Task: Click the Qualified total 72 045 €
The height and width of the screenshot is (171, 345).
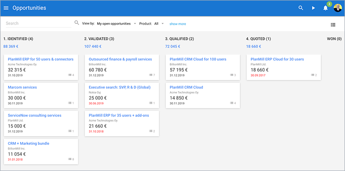Action: point(172,46)
